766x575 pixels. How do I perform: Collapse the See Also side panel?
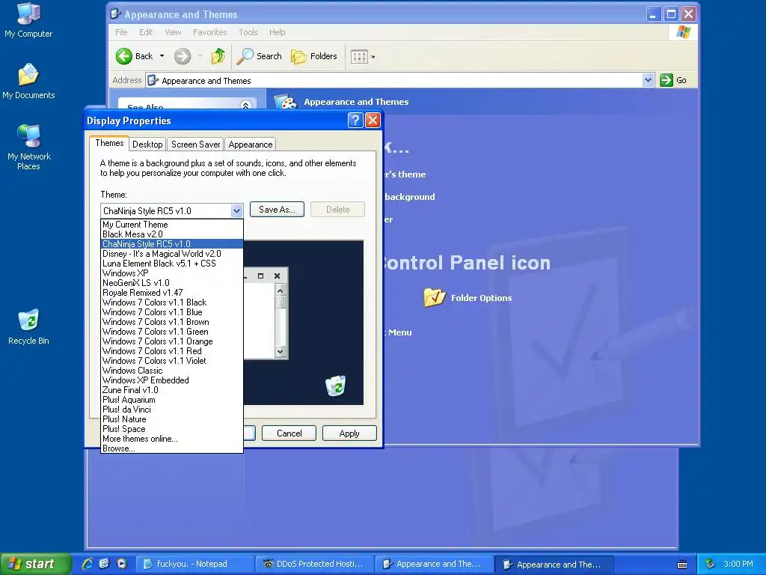pos(245,106)
